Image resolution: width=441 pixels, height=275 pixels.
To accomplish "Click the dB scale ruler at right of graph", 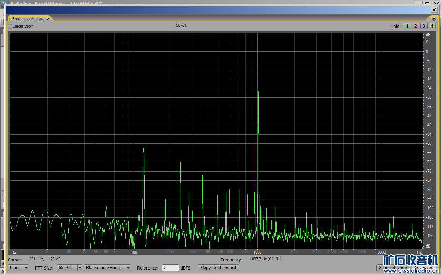I will 427,137.
